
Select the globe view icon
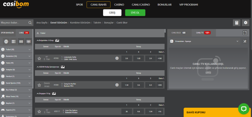click(6, 42)
